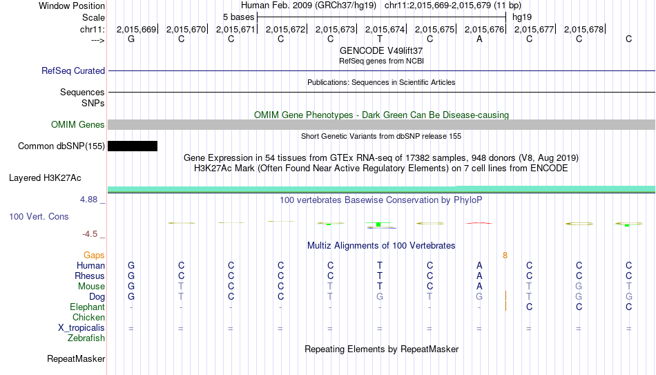Image resolution: width=656 pixels, height=375 pixels.
Task: Click the GTEx Gene Expression track title
Action: click(x=381, y=157)
